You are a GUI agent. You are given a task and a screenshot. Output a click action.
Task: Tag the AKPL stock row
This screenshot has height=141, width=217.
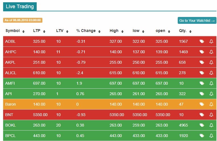(x=202, y=62)
